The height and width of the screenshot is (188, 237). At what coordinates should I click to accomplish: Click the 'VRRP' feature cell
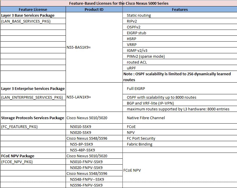click(x=180, y=45)
